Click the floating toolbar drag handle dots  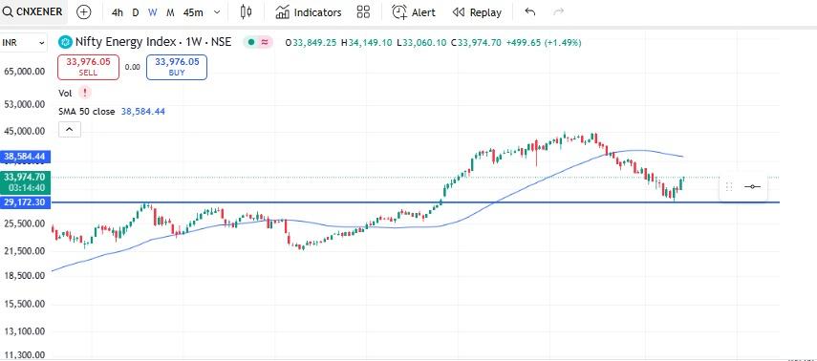(x=729, y=186)
